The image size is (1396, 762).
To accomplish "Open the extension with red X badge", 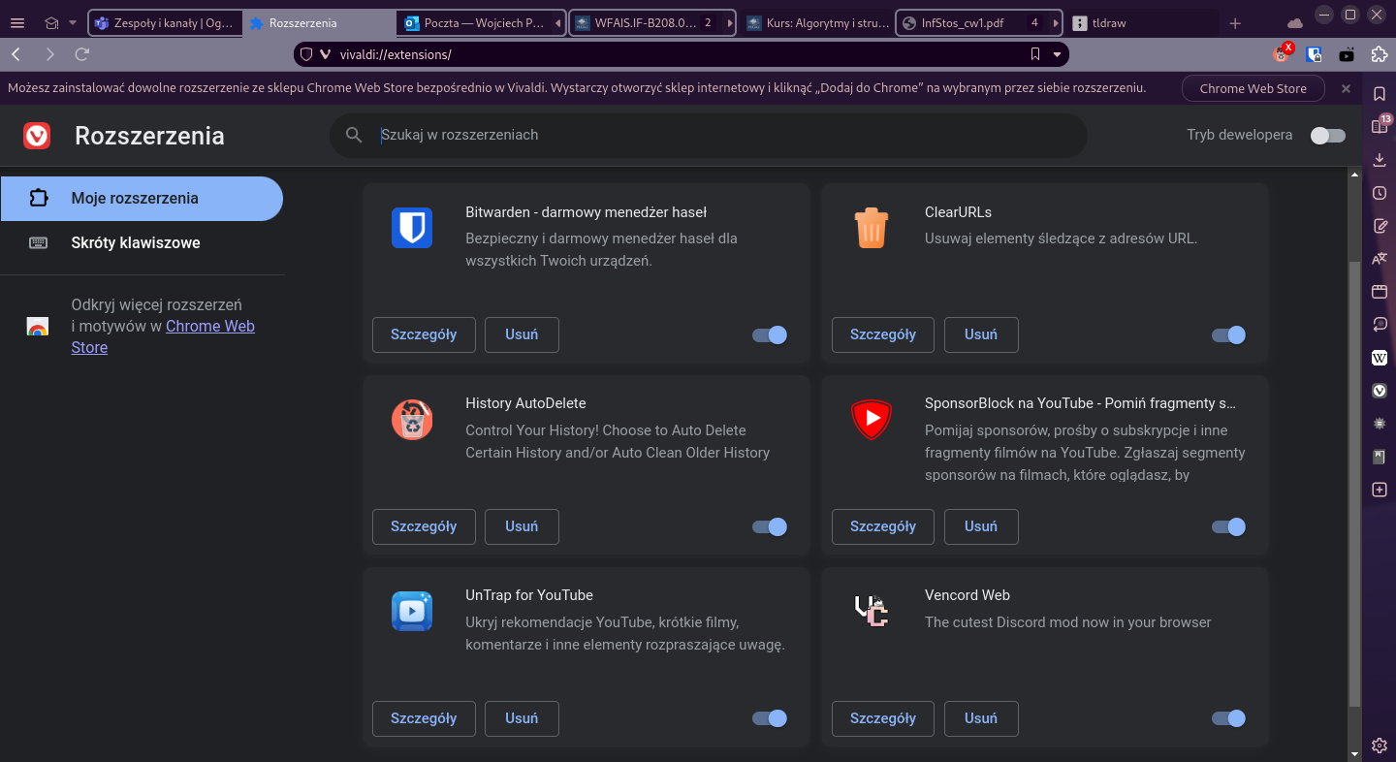I will [x=1283, y=54].
